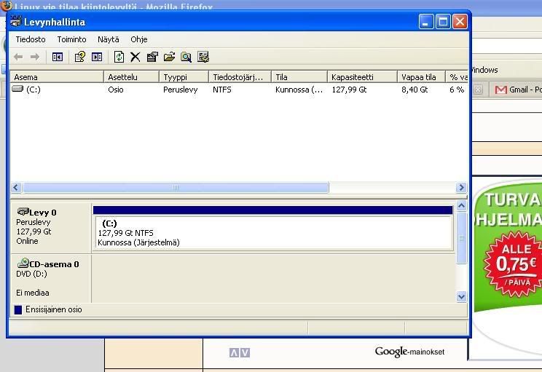Open the Tiedosto menu
This screenshot has width=542, height=372.
pos(31,39)
